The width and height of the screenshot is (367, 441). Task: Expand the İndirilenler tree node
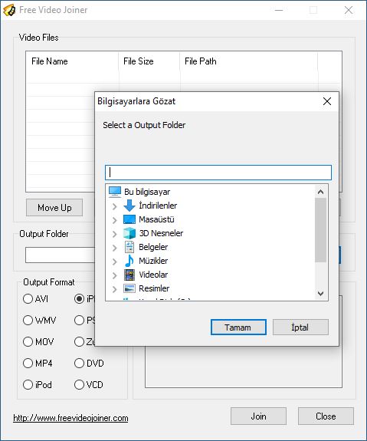pyautogui.click(x=114, y=206)
